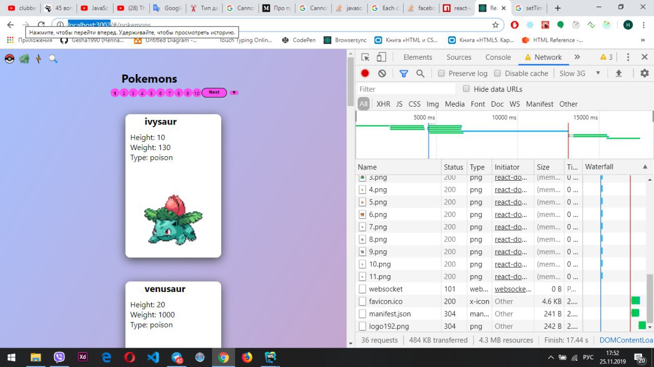Check Disable cache
654x367 pixels.
(x=498, y=73)
